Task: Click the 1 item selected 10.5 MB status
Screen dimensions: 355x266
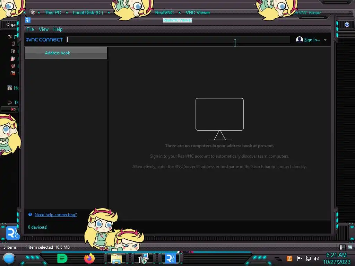Action: 47,247
